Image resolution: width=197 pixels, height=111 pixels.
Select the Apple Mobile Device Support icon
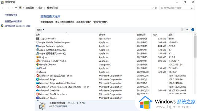(x=38, y=43)
